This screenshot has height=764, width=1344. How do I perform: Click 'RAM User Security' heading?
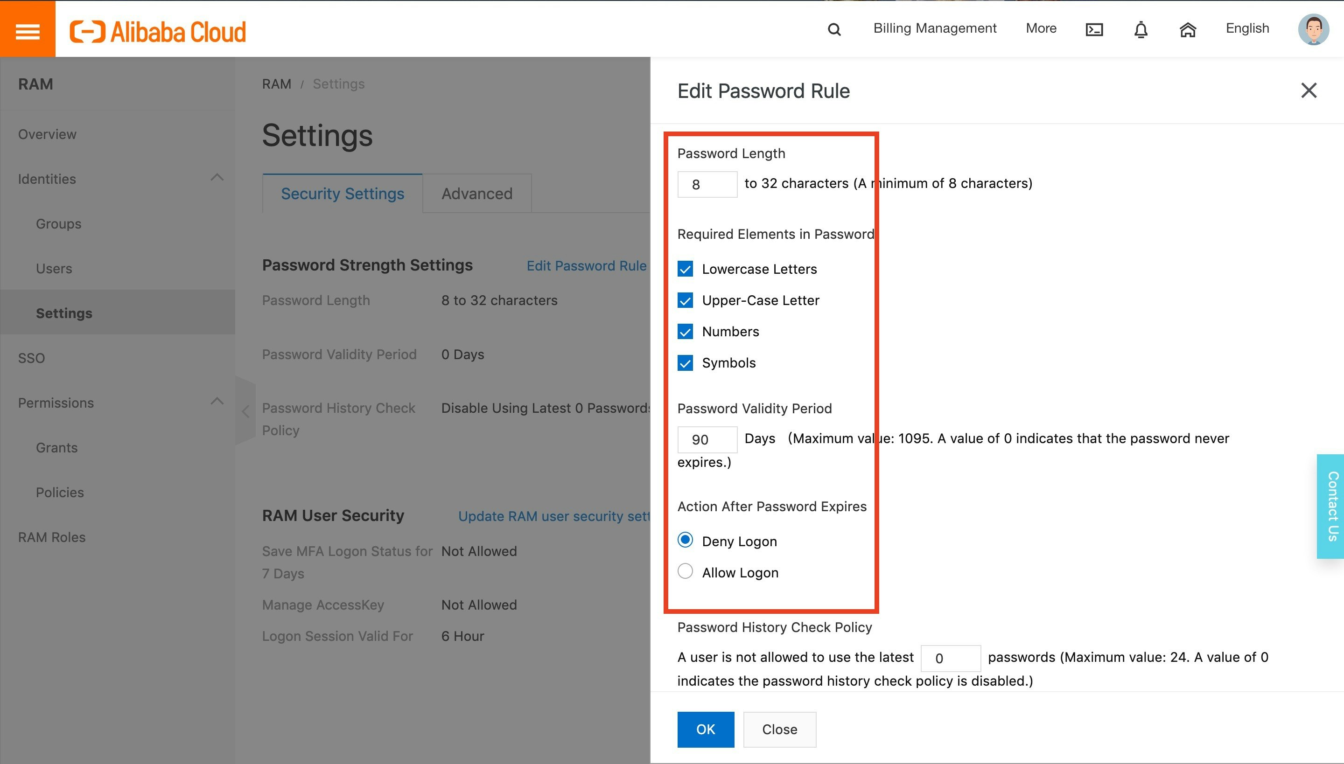click(333, 516)
